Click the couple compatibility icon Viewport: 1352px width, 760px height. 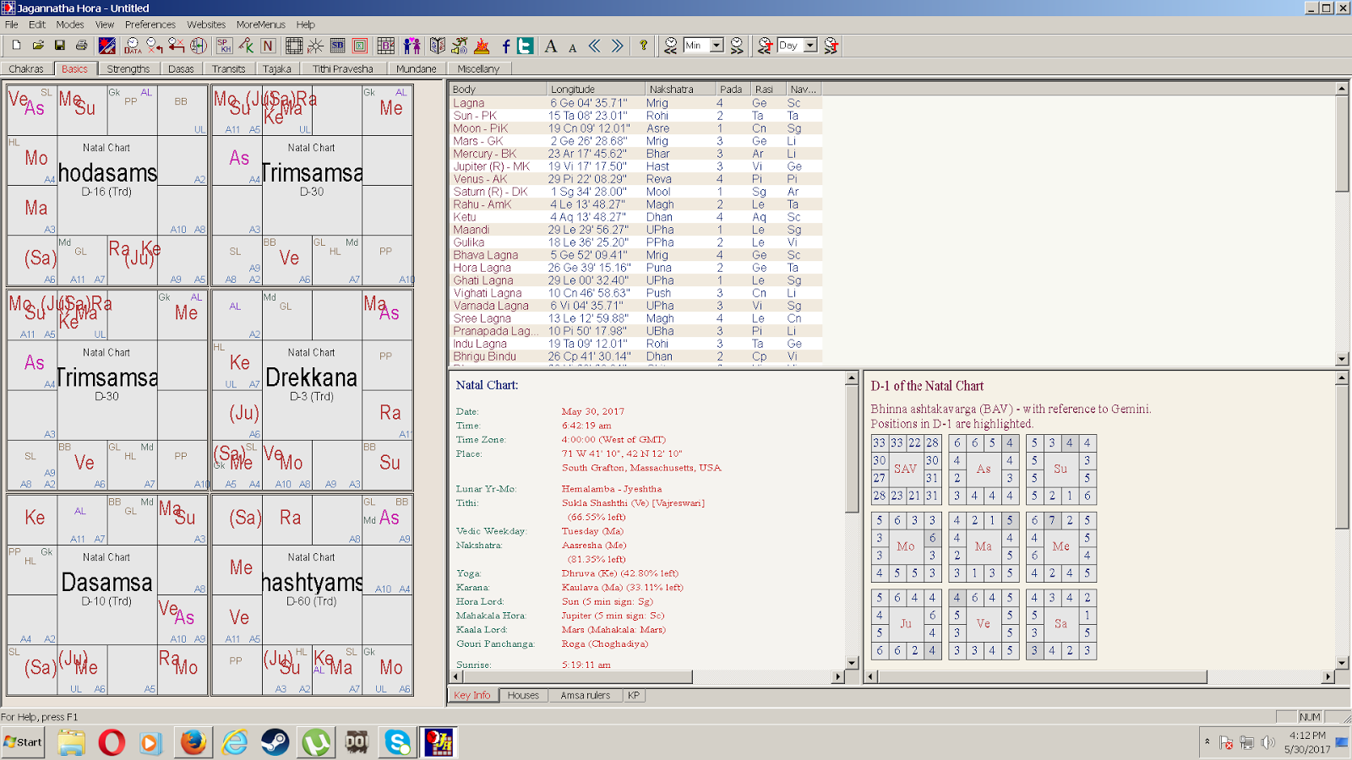point(412,46)
